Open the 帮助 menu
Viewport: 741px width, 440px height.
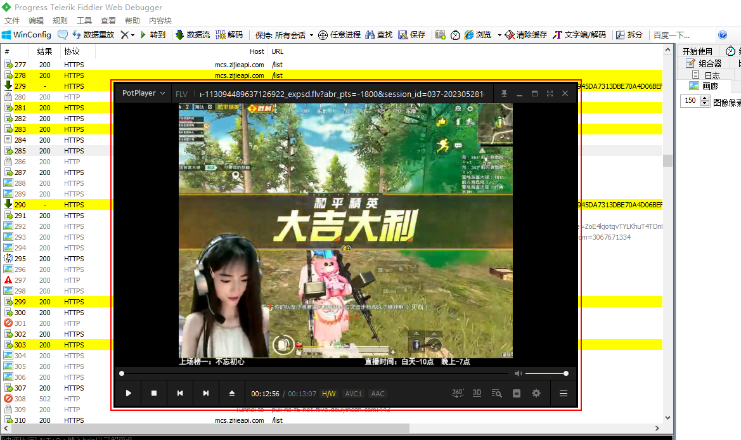[x=132, y=21]
